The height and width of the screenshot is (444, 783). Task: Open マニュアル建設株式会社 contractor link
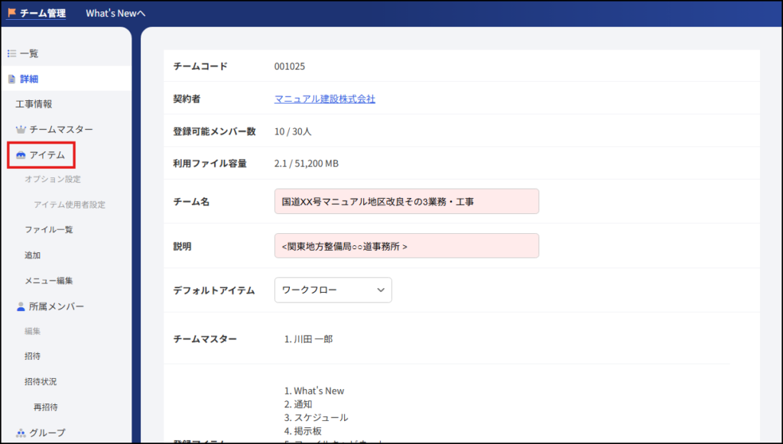pyautogui.click(x=324, y=99)
